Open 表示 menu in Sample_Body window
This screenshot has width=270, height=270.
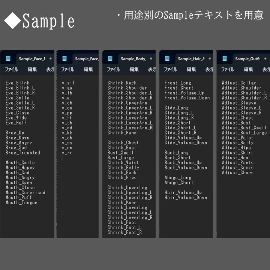[152, 69]
